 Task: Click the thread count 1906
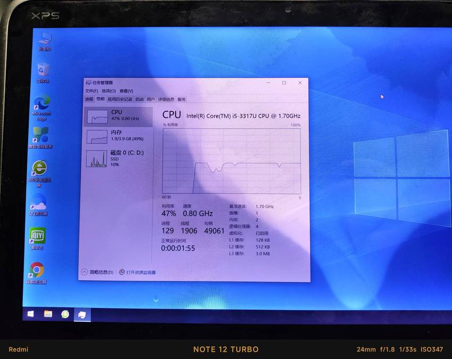click(x=189, y=231)
